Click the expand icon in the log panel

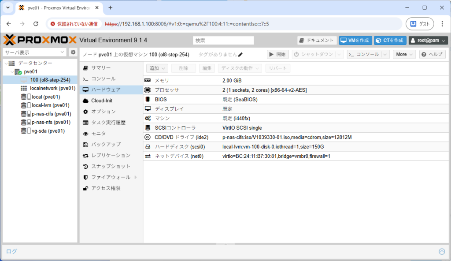(442, 251)
